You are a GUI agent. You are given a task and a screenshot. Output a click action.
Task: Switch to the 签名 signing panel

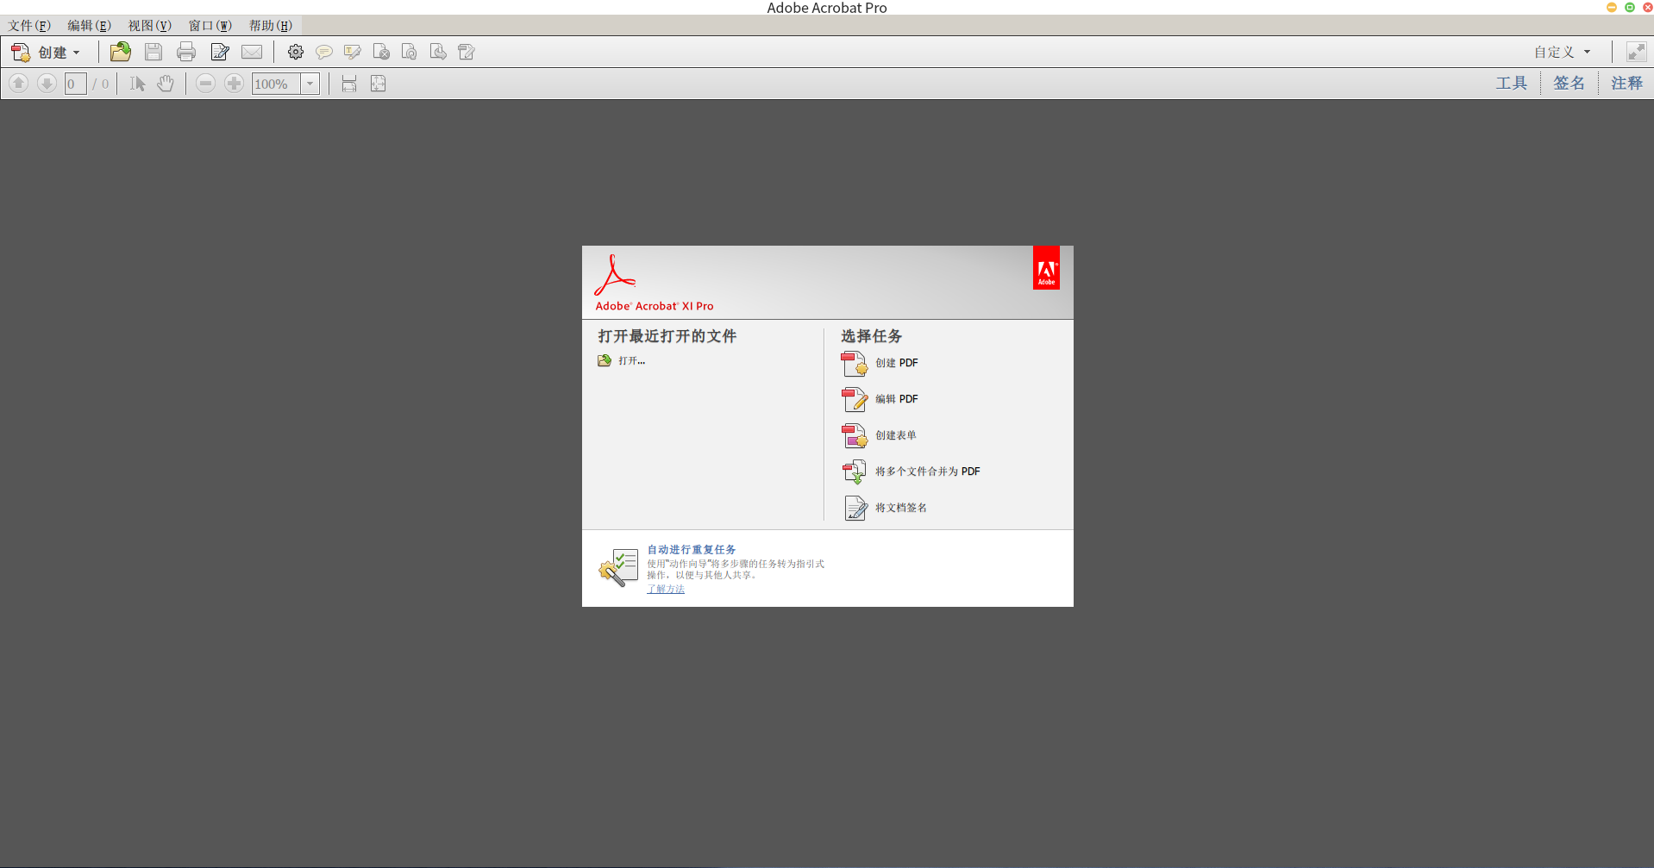pyautogui.click(x=1568, y=83)
